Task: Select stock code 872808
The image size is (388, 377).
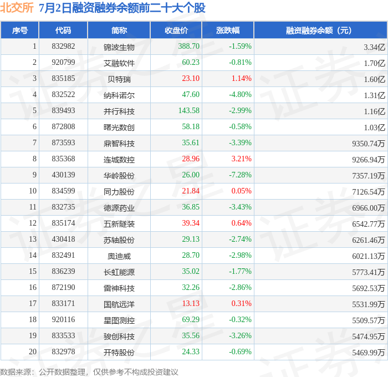Action: click(63, 127)
